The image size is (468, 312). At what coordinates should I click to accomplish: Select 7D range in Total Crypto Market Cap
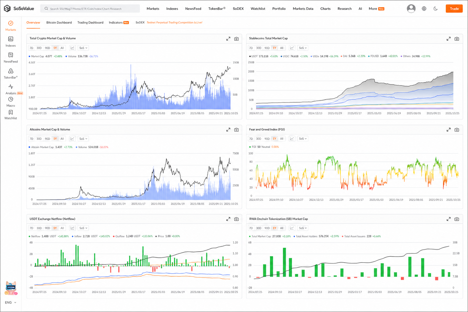[x=31, y=48]
